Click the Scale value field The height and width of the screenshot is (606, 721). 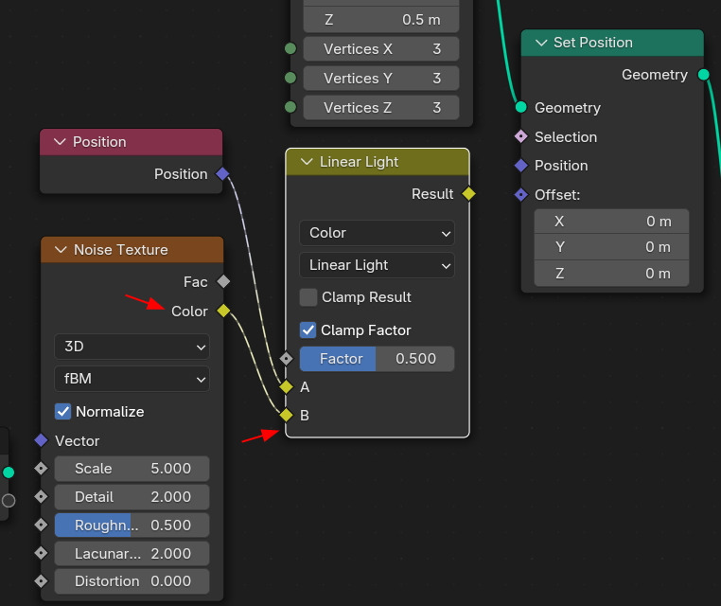coord(132,469)
